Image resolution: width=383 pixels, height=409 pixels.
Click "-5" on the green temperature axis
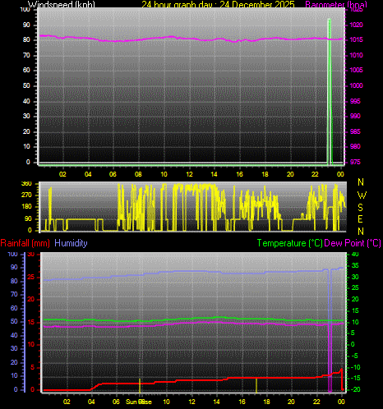coord(354,356)
